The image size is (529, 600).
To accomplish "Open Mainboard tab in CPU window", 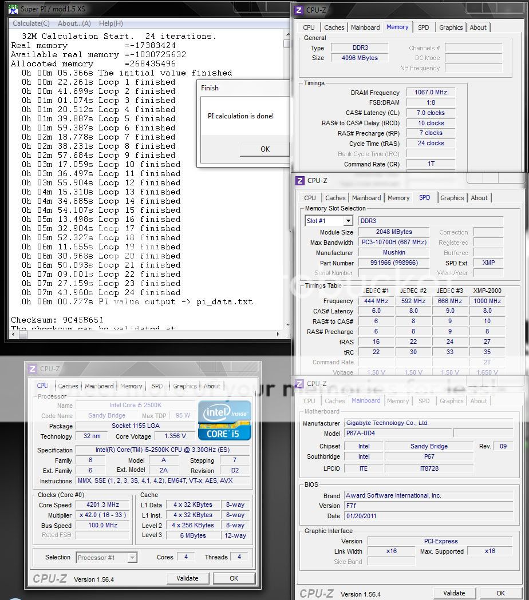I will click(99, 386).
